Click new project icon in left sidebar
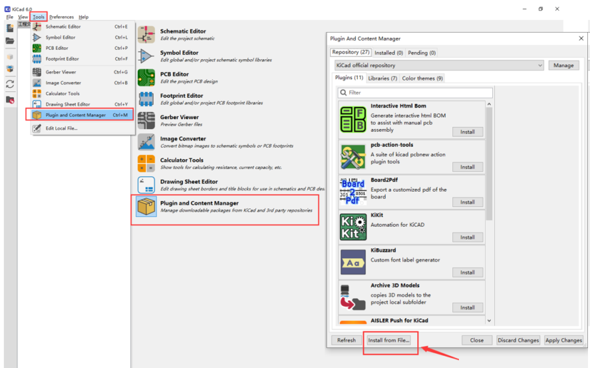This screenshot has height=368, width=590. click(x=10, y=27)
